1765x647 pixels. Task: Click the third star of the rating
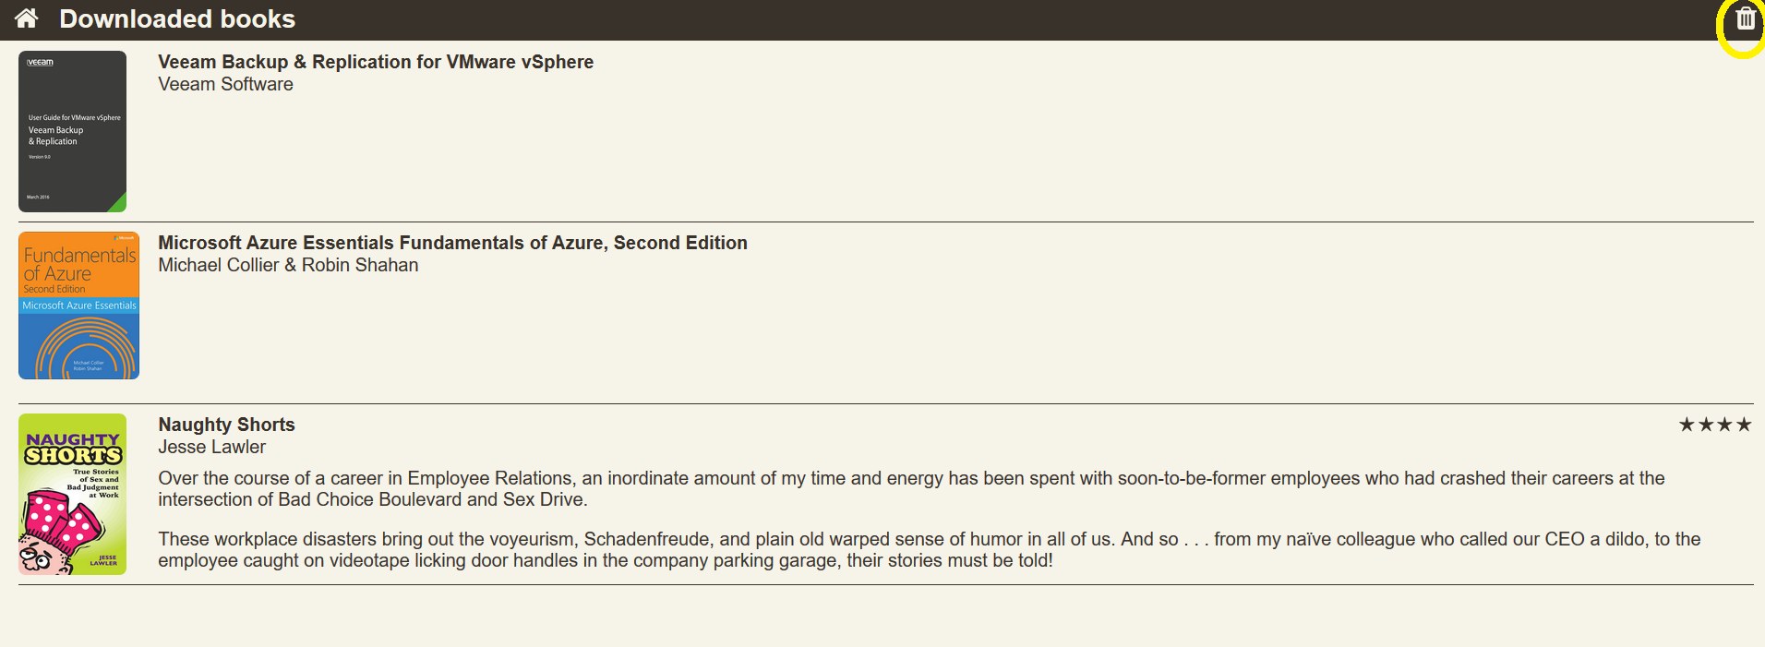point(1724,425)
